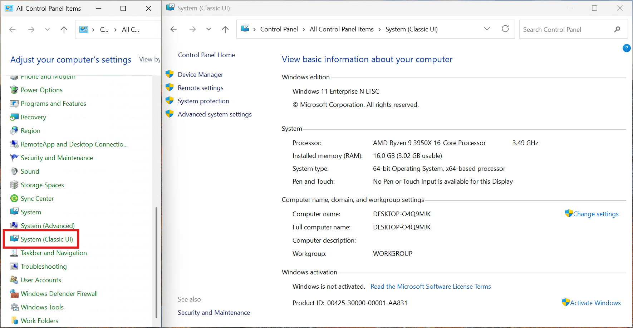Click the Phone and Modem list item
Screen dimensions: 633x328
click(48, 76)
